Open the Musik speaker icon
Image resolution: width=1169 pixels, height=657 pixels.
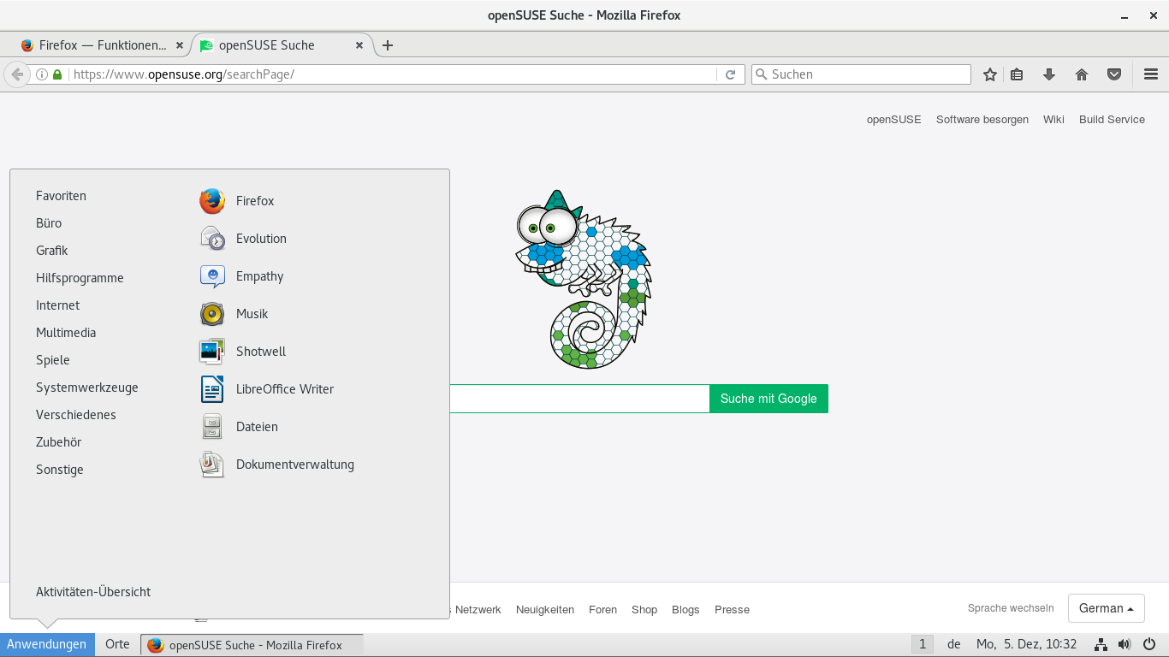coord(212,314)
